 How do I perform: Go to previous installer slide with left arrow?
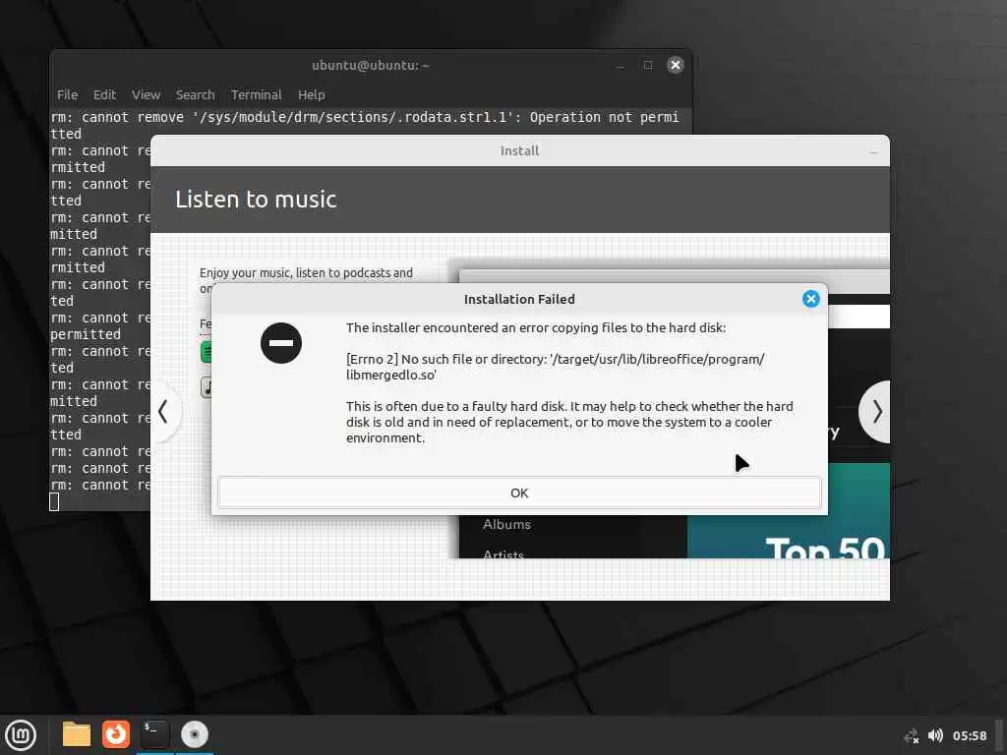point(164,412)
